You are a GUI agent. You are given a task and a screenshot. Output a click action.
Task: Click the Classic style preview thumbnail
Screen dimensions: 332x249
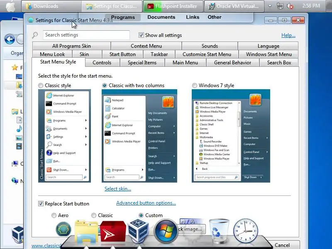click(x=64, y=136)
